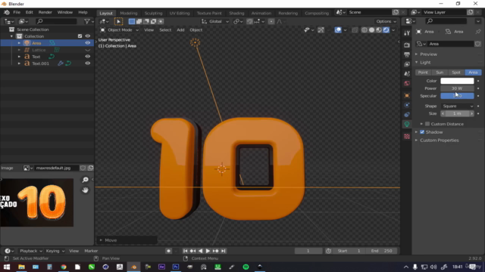Toggle proportional editing button
The height and width of the screenshot is (272, 485).
(271, 21)
